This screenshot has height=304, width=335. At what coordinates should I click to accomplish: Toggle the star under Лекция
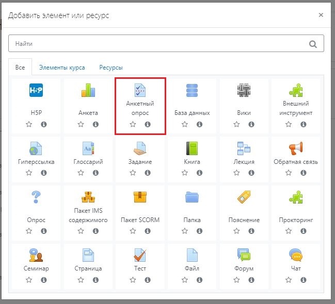[236, 173]
